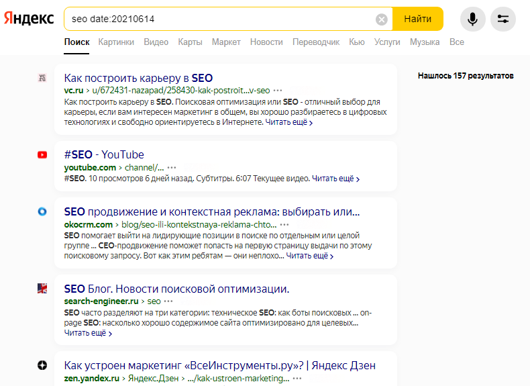Expand Читать ещё in the search-engineer.ru snippet
530x386 pixels.
point(88,333)
